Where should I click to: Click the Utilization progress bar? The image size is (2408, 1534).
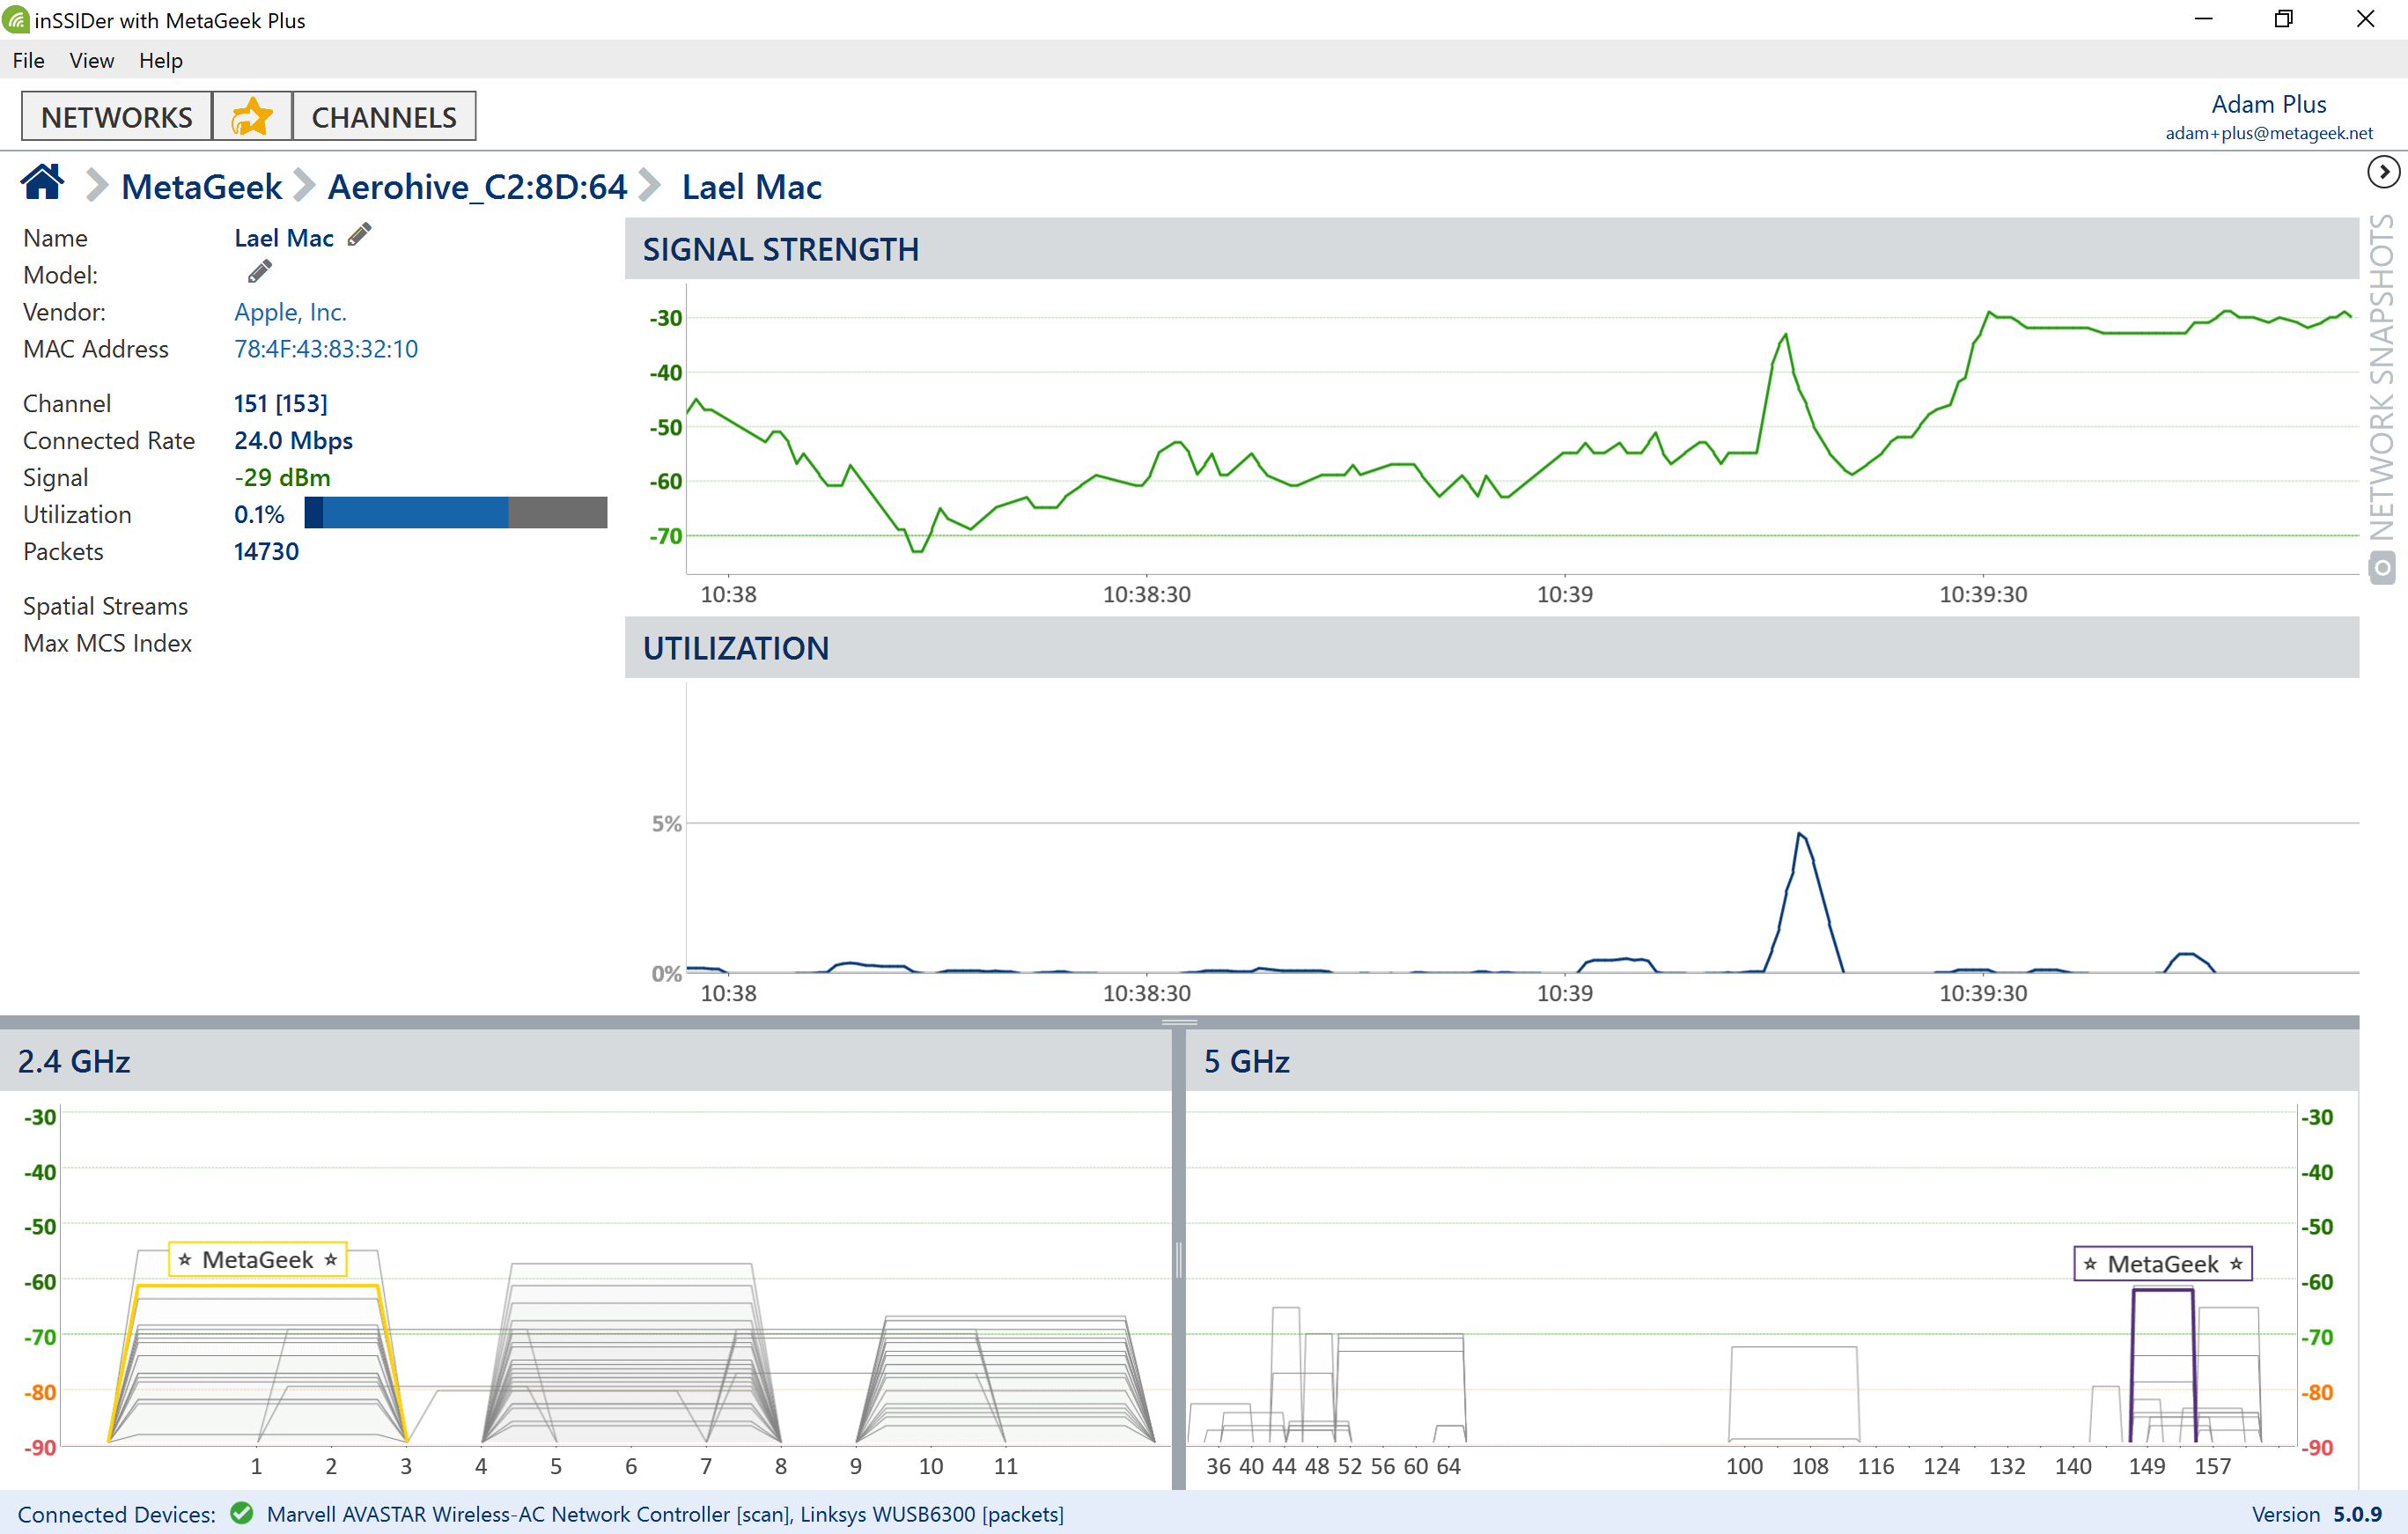coord(455,513)
